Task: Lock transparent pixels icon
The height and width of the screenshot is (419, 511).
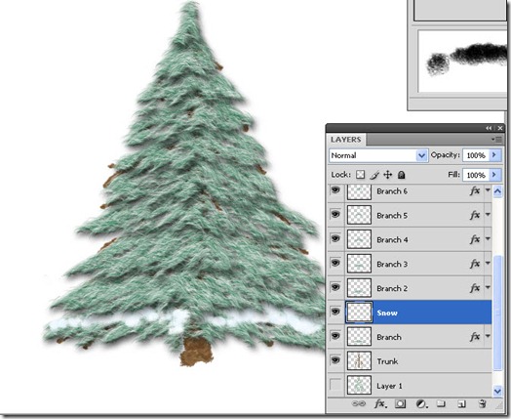Action: pos(360,175)
